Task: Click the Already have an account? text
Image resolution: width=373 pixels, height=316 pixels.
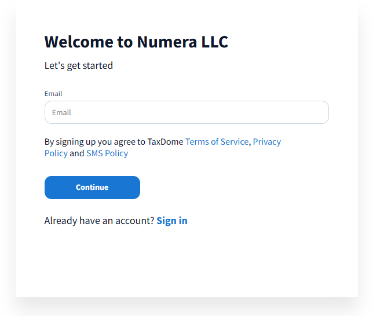Action: click(99, 221)
